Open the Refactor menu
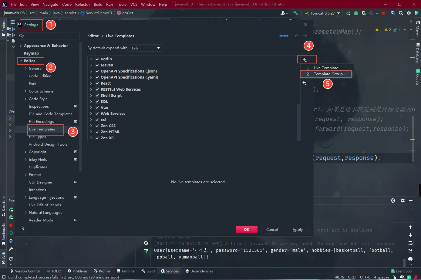The width and height of the screenshot is (421, 280). click(x=83, y=4)
